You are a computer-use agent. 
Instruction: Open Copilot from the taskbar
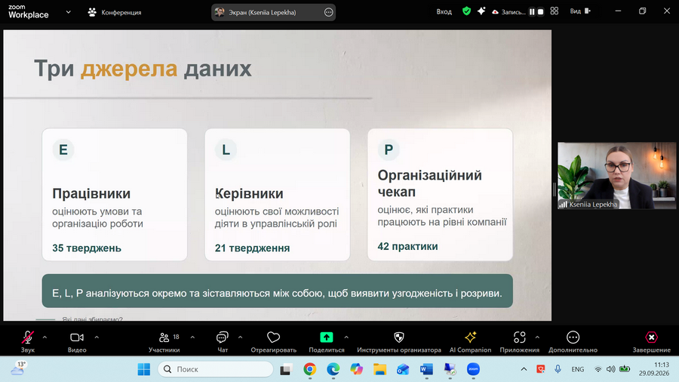click(356, 369)
